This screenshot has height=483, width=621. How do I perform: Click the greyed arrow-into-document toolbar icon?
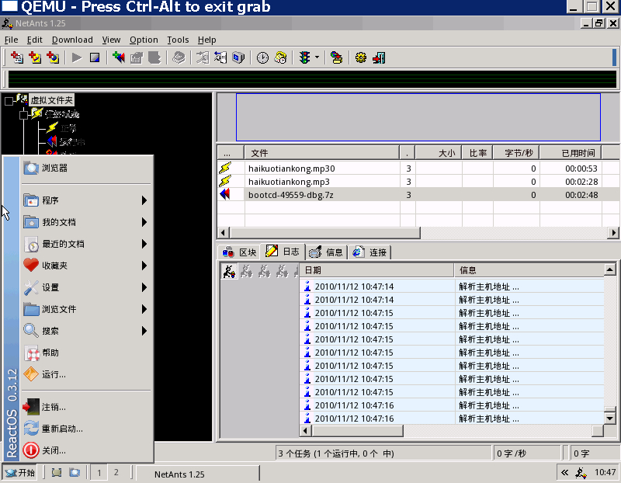point(203,57)
